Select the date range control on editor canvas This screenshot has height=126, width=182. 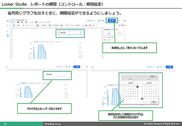(x=70, y=33)
